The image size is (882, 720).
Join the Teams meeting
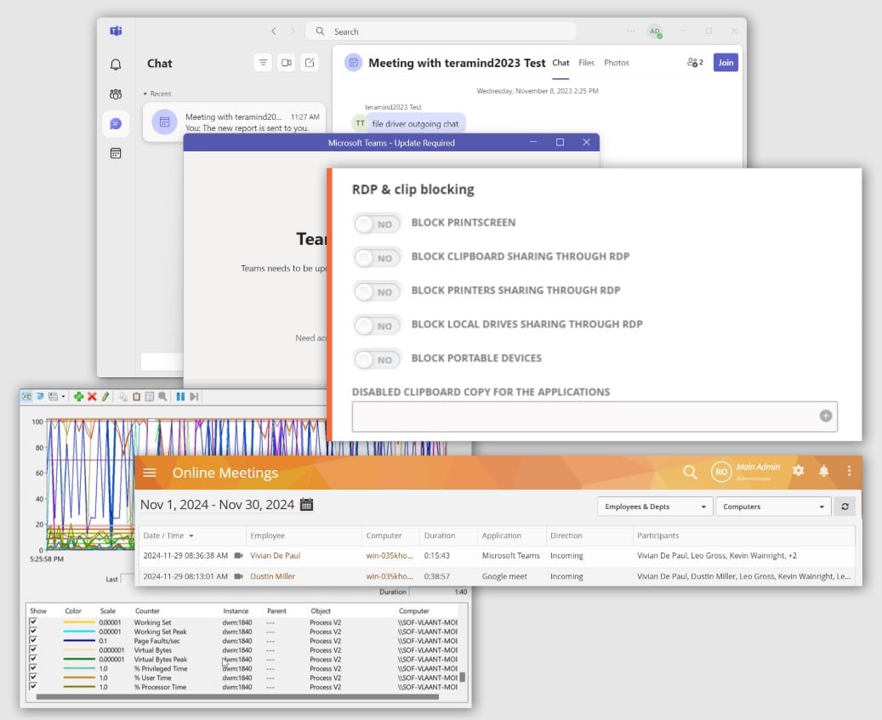click(x=726, y=62)
